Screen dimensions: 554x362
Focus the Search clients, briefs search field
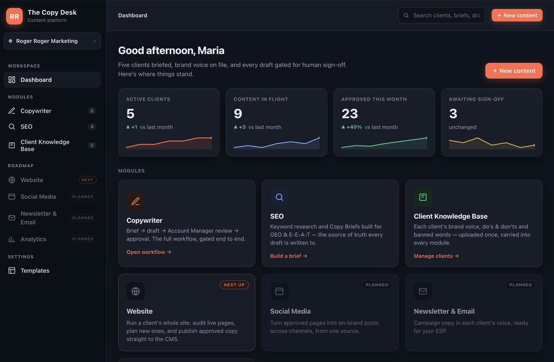coord(441,15)
